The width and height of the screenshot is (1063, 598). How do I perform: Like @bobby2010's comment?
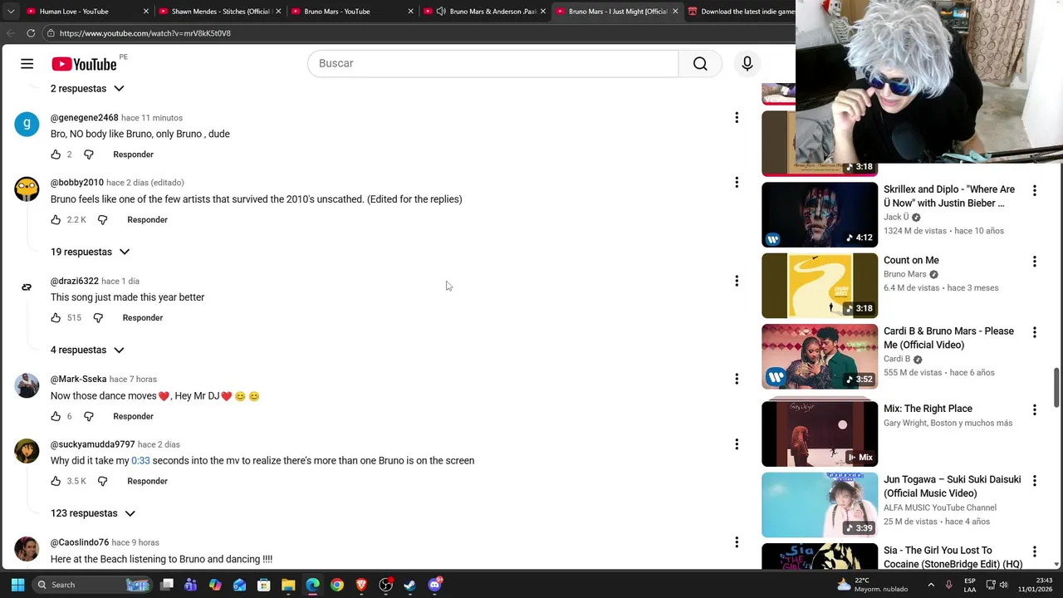(56, 220)
